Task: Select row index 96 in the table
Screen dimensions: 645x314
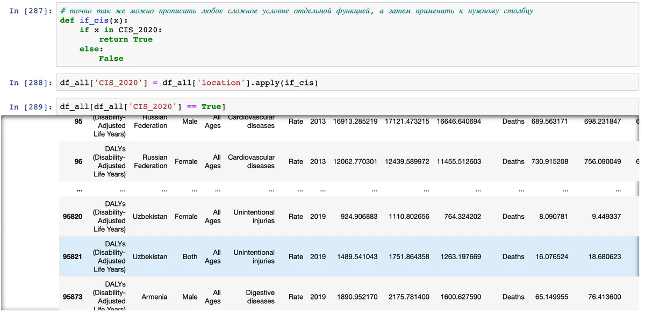Action: (x=78, y=161)
